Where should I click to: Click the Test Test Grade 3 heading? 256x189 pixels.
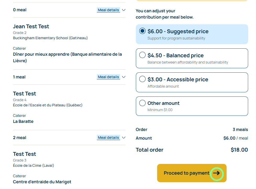[x=24, y=154]
